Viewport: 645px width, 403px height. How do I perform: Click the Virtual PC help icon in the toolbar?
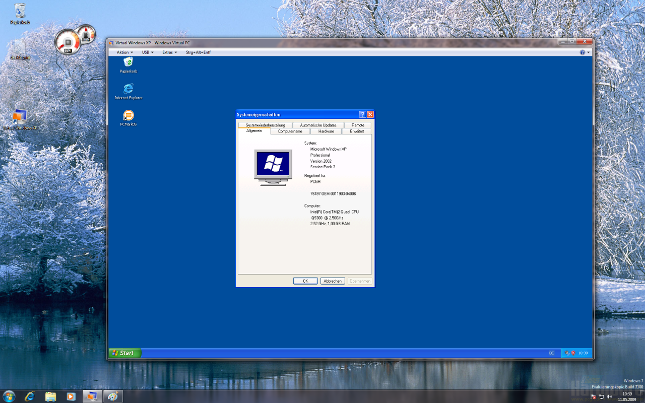pos(583,52)
